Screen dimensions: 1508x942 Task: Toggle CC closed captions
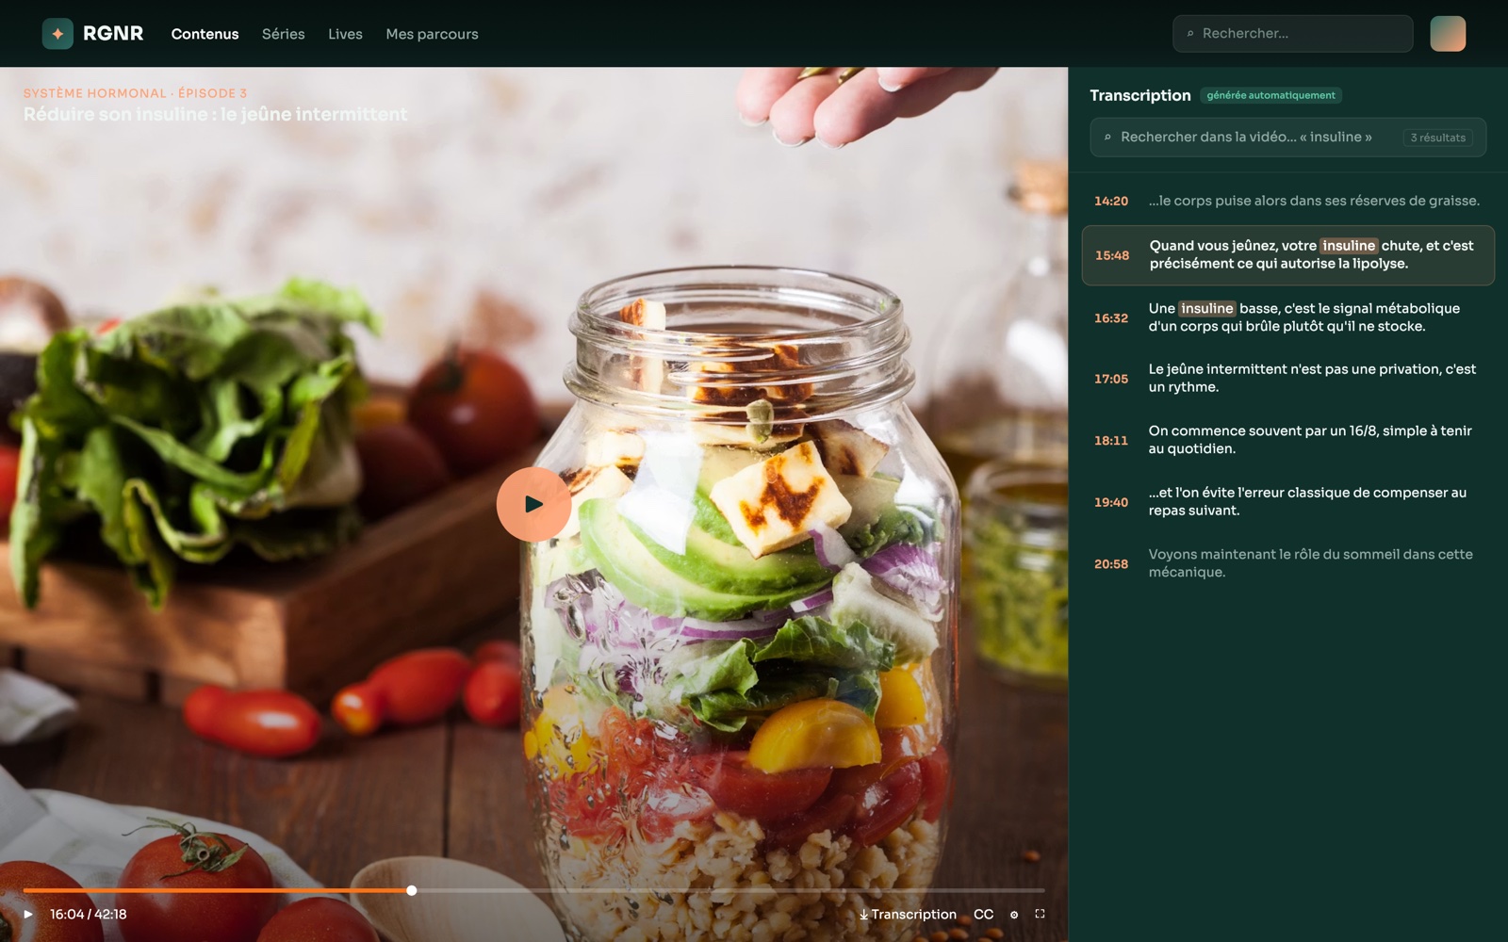coord(983,914)
